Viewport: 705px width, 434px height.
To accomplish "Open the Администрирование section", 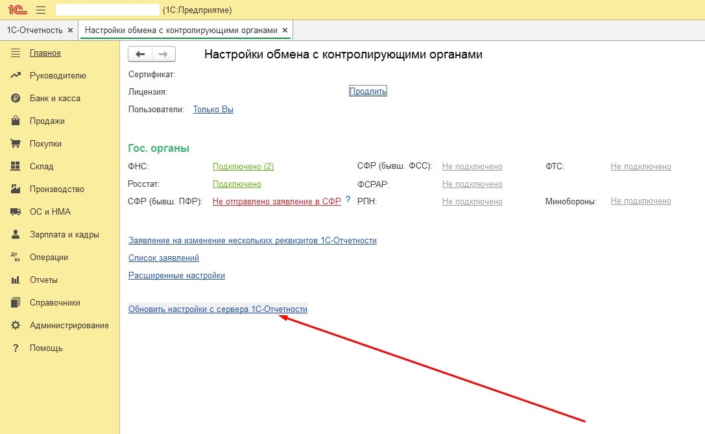I will click(69, 325).
